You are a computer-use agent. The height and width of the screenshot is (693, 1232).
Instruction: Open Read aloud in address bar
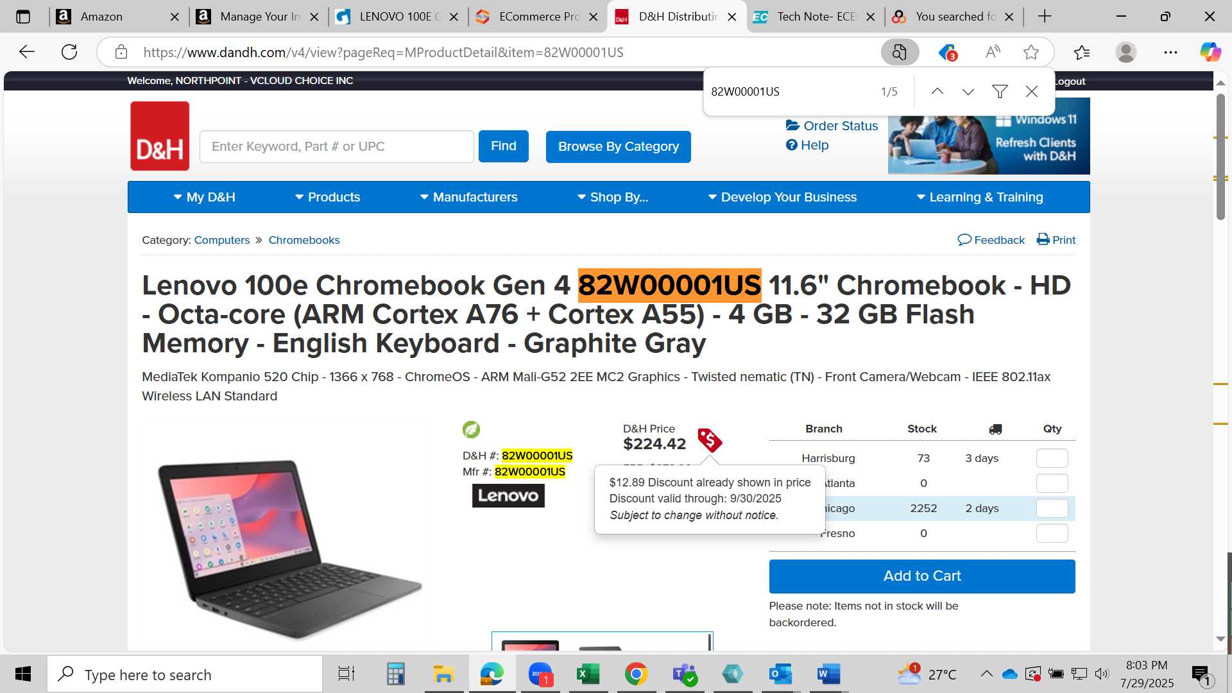[993, 53]
